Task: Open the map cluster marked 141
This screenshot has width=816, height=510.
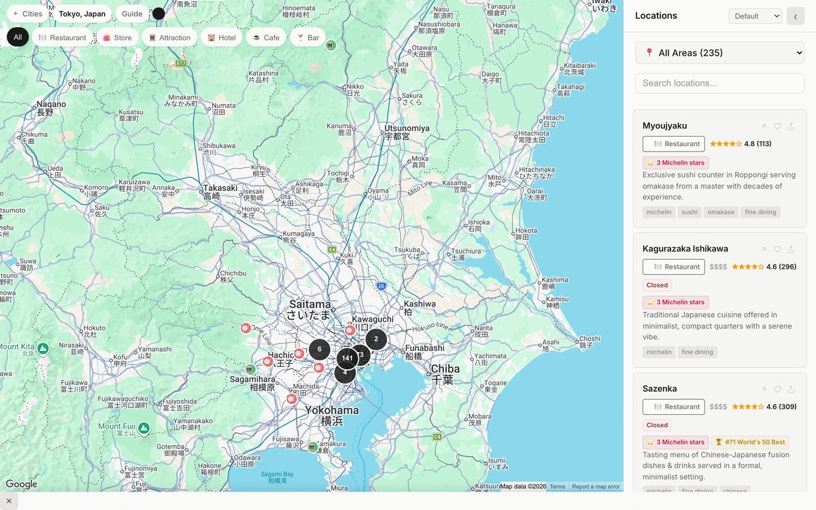Action: click(347, 358)
